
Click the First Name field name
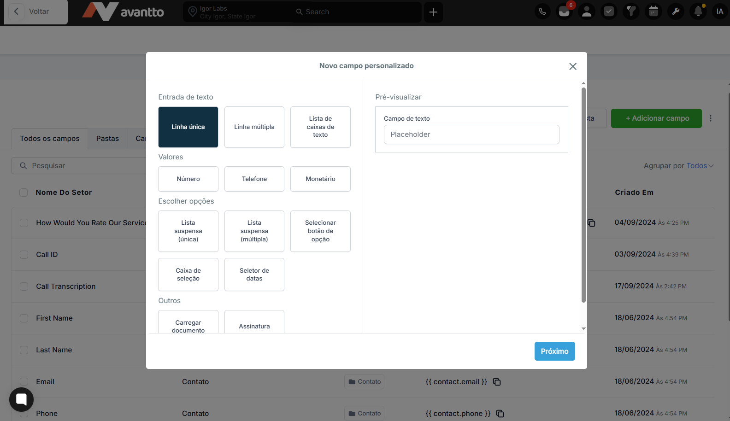(54, 318)
